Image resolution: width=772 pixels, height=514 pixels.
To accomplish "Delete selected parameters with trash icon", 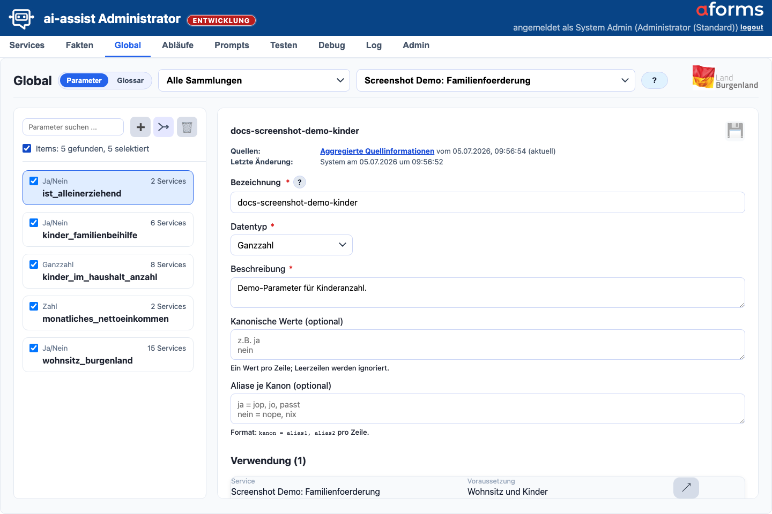I will coord(187,127).
